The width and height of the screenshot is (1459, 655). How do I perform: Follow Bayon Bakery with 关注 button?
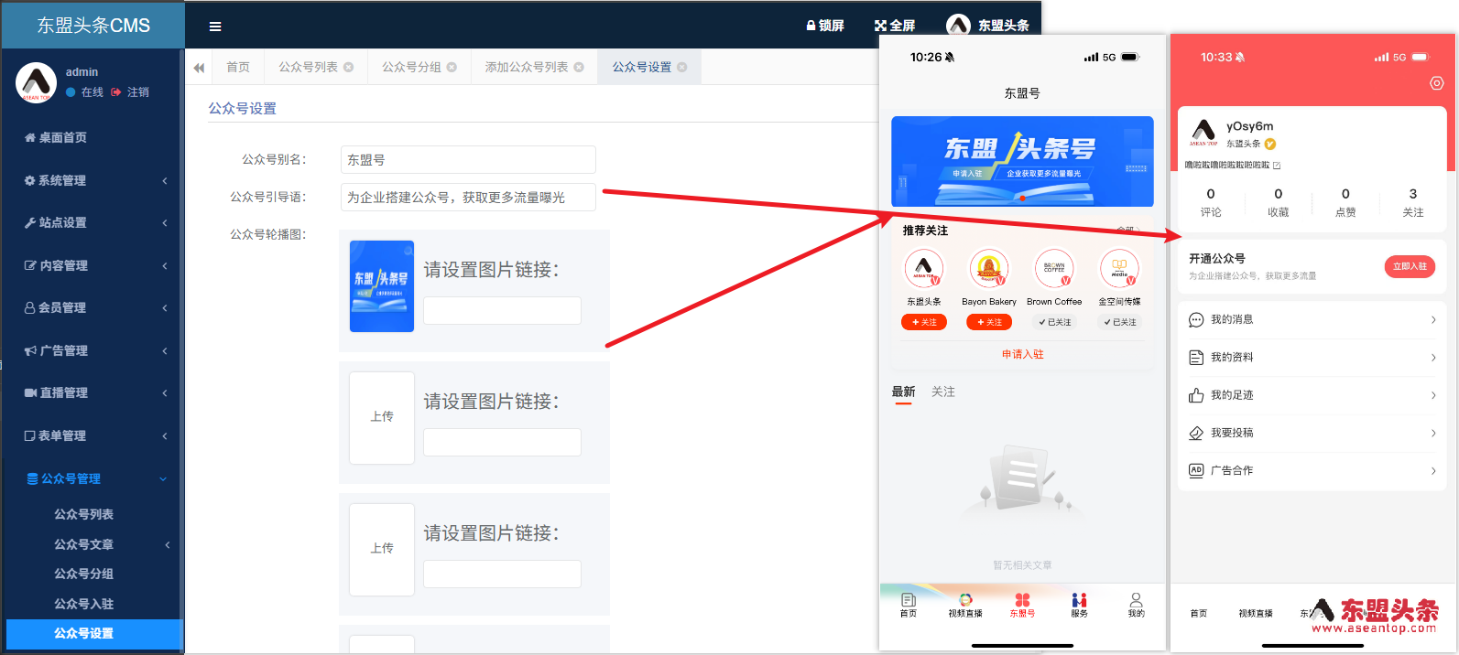(989, 322)
